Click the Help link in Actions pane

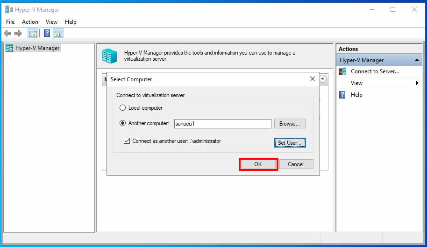click(x=356, y=95)
